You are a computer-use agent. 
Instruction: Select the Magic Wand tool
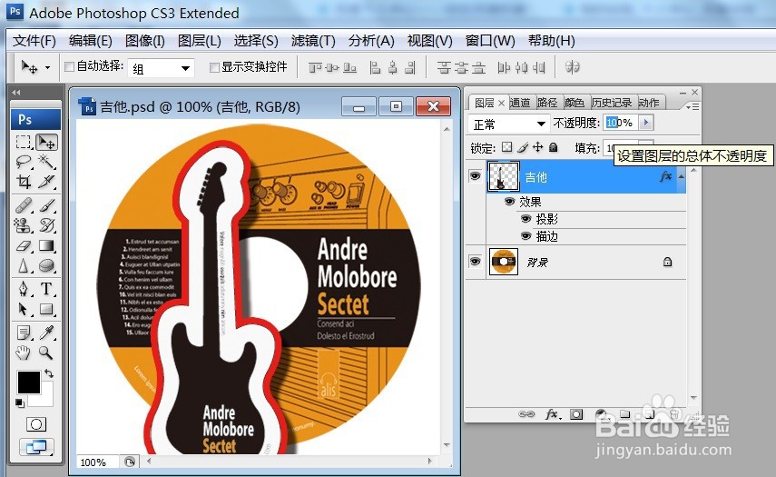point(47,162)
